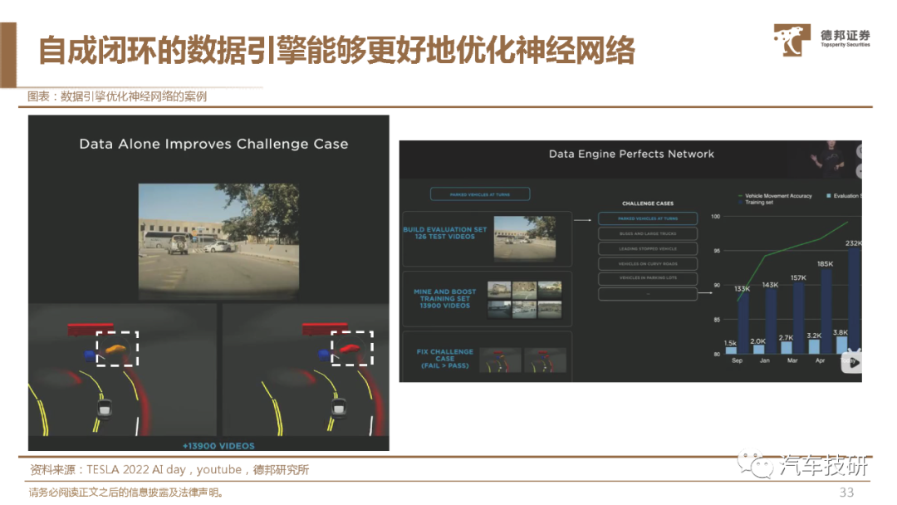Click the light blue Evaluation legend entry
This screenshot has width=897, height=505.
coord(844,195)
